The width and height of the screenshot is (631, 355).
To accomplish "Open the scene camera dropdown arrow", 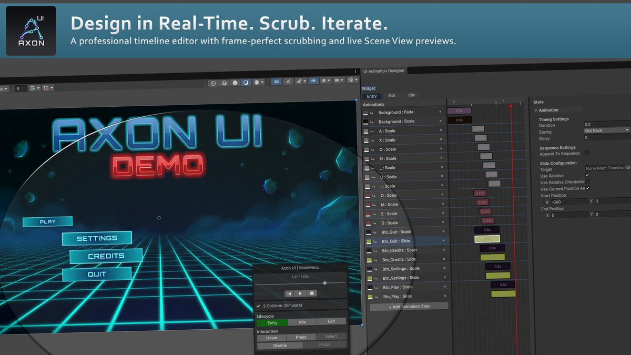I will point(342,80).
